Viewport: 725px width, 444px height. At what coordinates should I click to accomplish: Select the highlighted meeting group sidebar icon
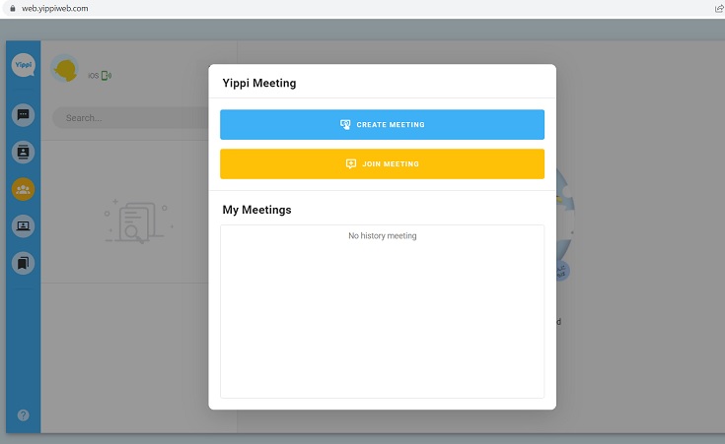[x=23, y=189]
